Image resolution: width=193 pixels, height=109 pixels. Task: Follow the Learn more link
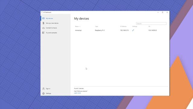click(x=78, y=93)
